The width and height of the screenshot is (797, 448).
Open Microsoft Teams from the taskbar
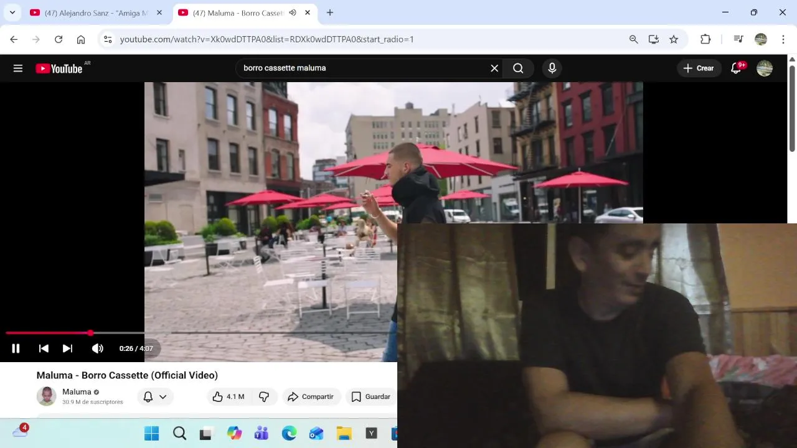click(x=261, y=433)
